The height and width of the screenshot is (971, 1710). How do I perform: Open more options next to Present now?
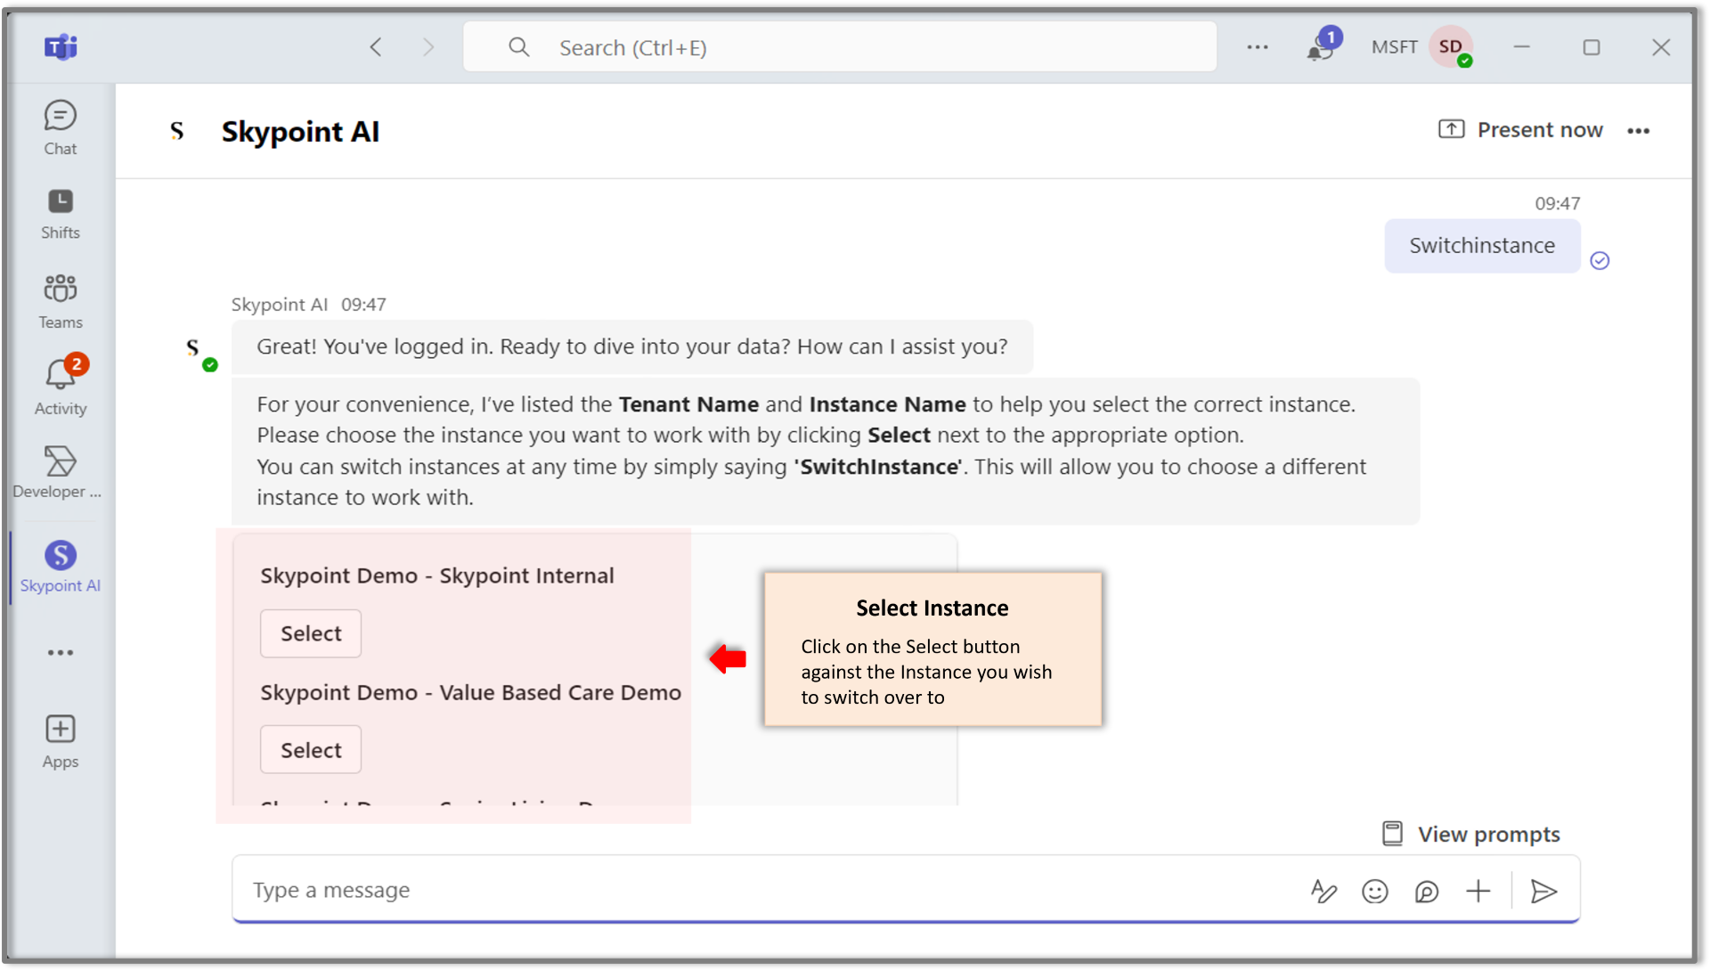click(x=1639, y=131)
